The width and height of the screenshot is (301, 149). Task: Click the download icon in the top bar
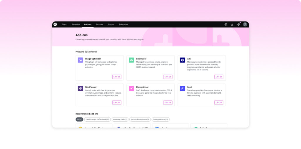pos(232,24)
